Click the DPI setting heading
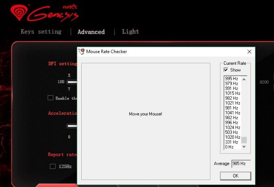 [x=63, y=63]
